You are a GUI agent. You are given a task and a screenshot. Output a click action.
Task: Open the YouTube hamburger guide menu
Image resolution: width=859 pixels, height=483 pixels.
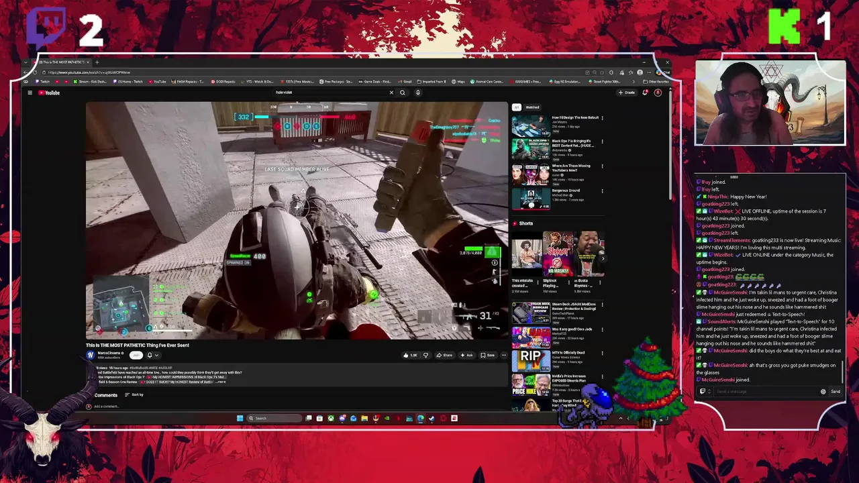30,93
